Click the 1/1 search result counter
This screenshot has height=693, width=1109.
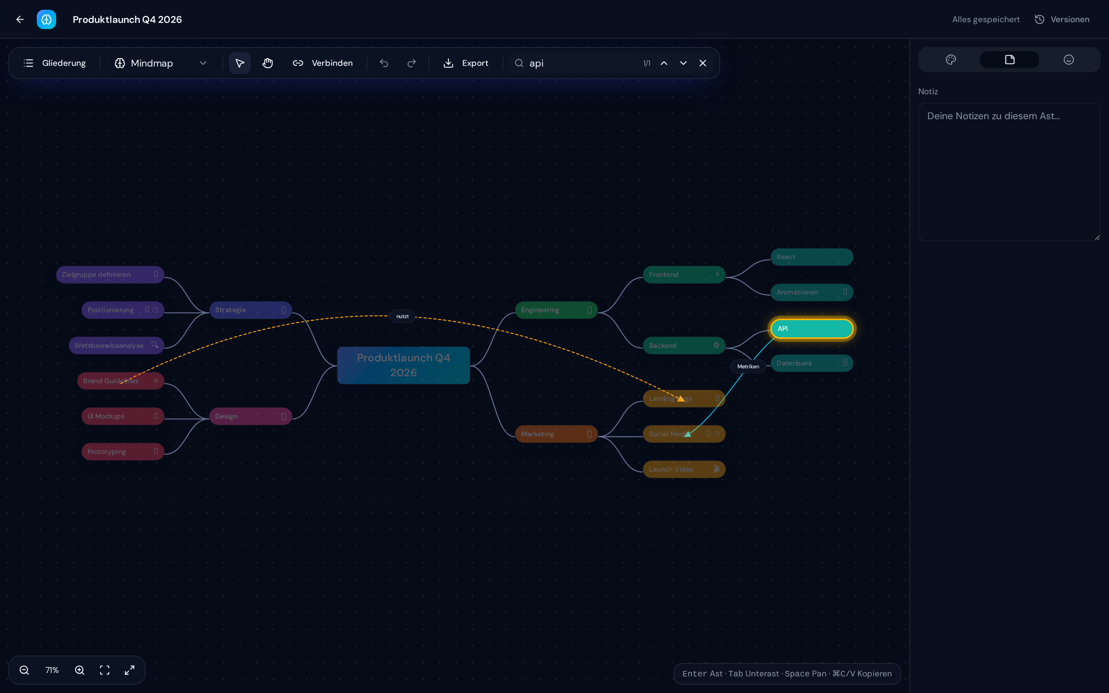(x=647, y=63)
